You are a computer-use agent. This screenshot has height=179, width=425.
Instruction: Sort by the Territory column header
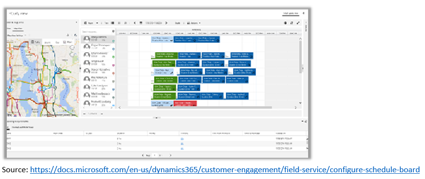click(184, 133)
